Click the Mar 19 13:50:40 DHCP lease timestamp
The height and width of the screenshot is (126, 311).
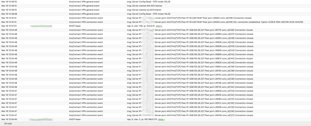click(x=9, y=119)
